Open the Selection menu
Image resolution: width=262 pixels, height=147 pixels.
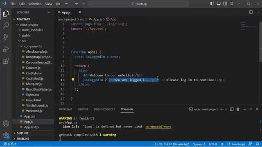tap(35, 4)
